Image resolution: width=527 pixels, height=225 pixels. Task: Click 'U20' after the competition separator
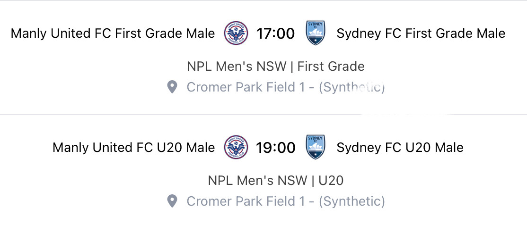click(x=331, y=180)
